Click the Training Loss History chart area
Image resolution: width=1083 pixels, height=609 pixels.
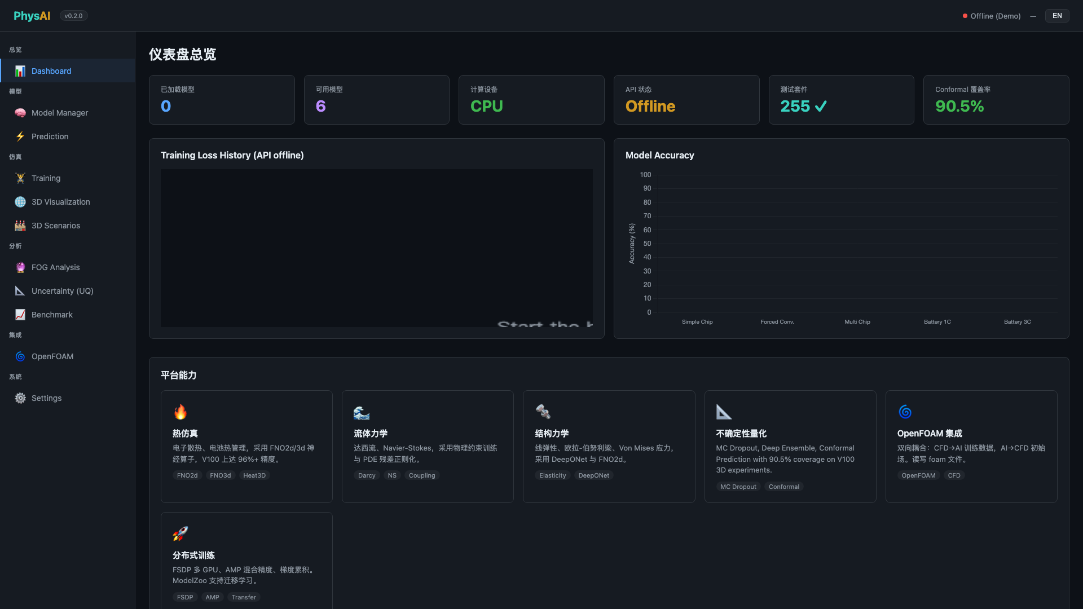(x=377, y=248)
